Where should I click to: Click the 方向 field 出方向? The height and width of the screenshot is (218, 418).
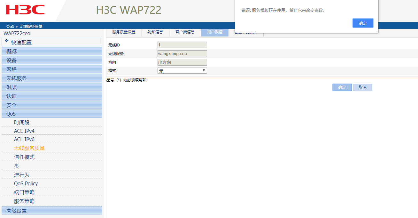pyautogui.click(x=182, y=62)
